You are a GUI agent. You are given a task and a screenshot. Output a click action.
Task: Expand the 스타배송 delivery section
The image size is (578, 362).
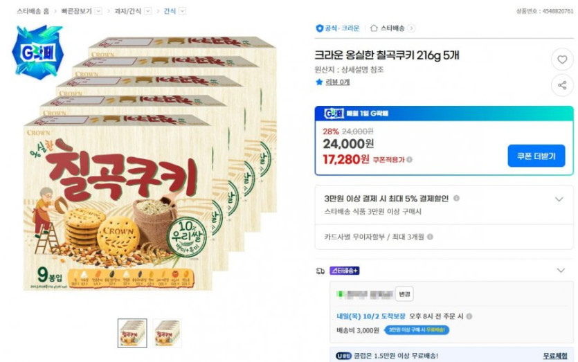[x=561, y=270]
